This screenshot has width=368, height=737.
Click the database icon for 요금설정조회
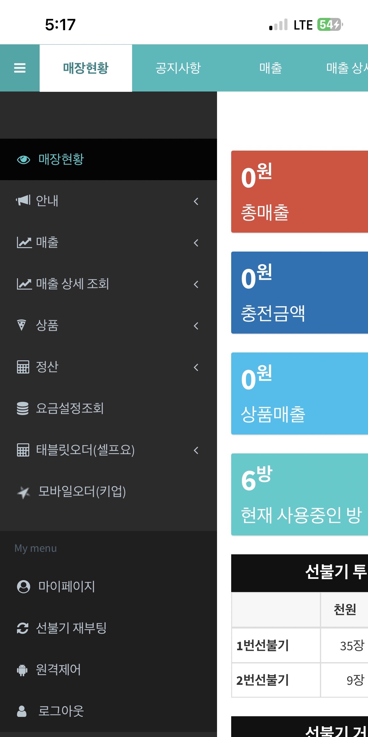coord(23,408)
